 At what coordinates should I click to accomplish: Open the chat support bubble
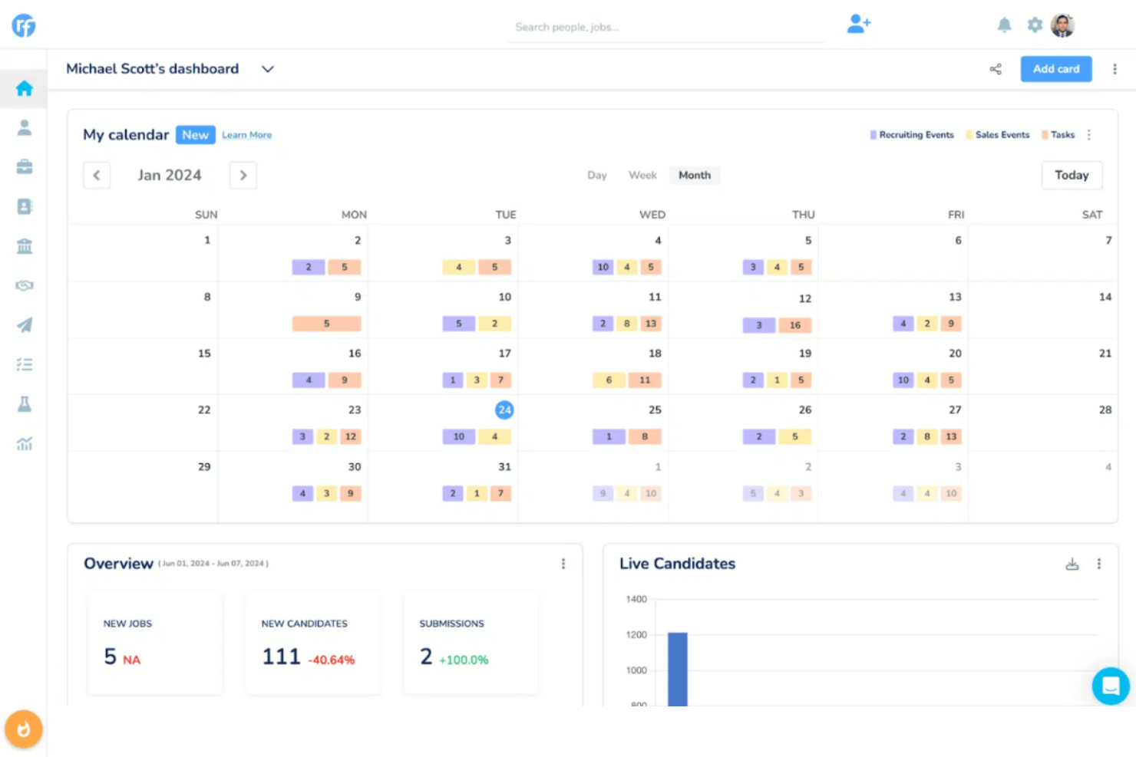pos(1111,686)
